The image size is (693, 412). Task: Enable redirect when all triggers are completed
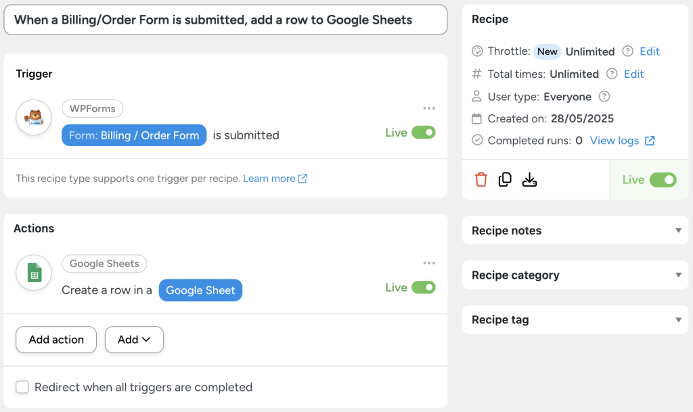[22, 388]
